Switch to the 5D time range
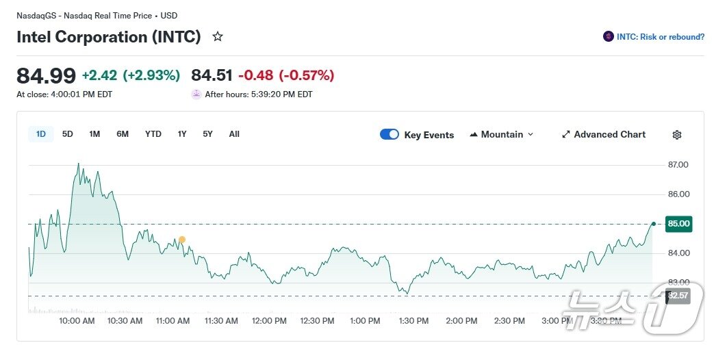This screenshot has width=714, height=345. (68, 134)
